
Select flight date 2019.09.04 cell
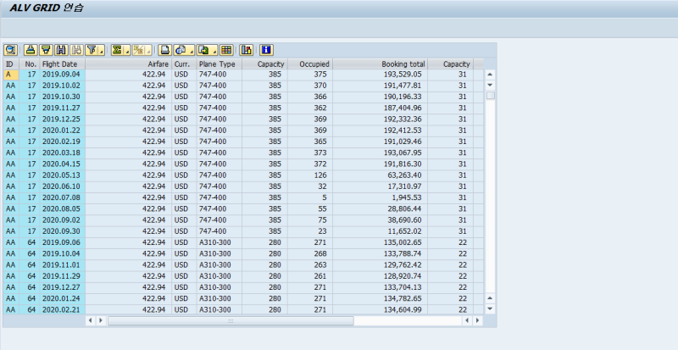63,75
